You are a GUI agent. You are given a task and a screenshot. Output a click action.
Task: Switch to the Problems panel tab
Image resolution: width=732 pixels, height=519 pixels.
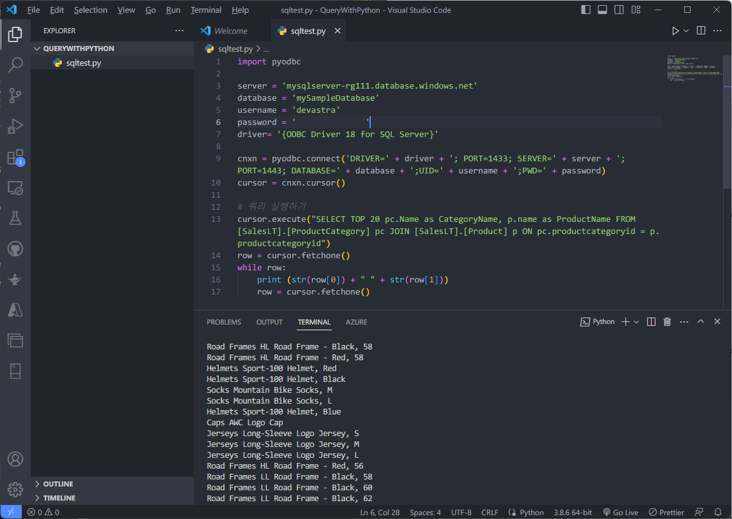tap(224, 322)
